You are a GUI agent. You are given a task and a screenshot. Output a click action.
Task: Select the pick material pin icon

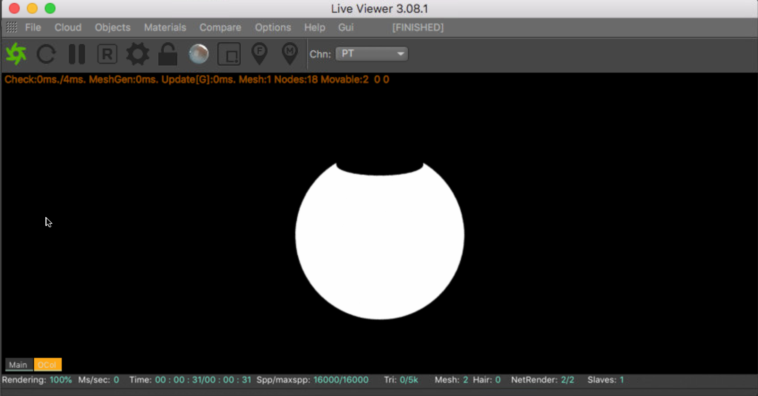[x=290, y=54]
